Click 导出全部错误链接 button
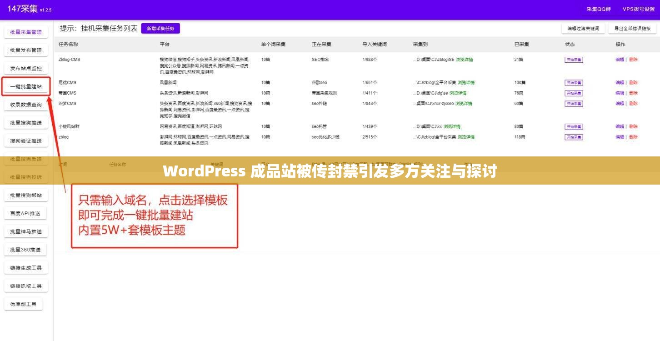This screenshot has height=341, width=660. tap(632, 28)
